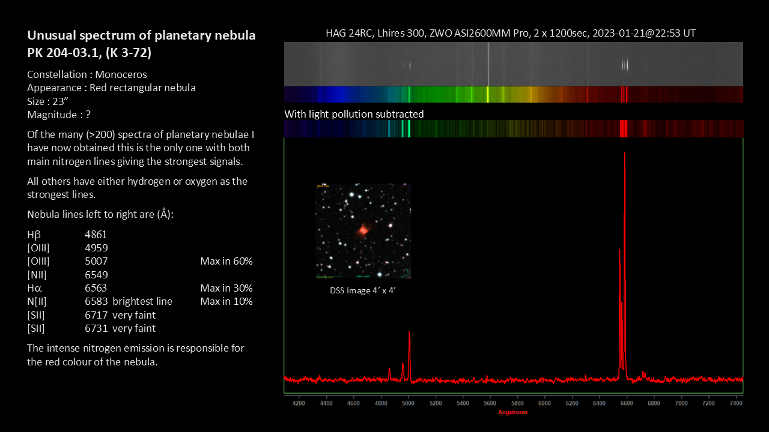Click the 5000 tick label on the wavelength axis
Screen dimensions: 769x432
409,403
